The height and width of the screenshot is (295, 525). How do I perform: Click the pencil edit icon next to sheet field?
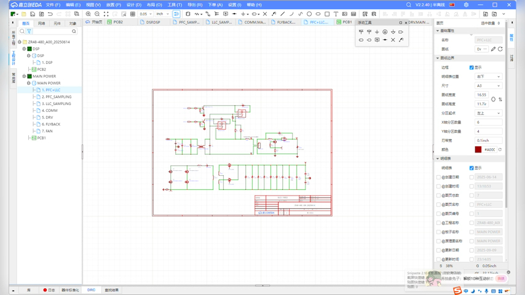click(x=493, y=49)
